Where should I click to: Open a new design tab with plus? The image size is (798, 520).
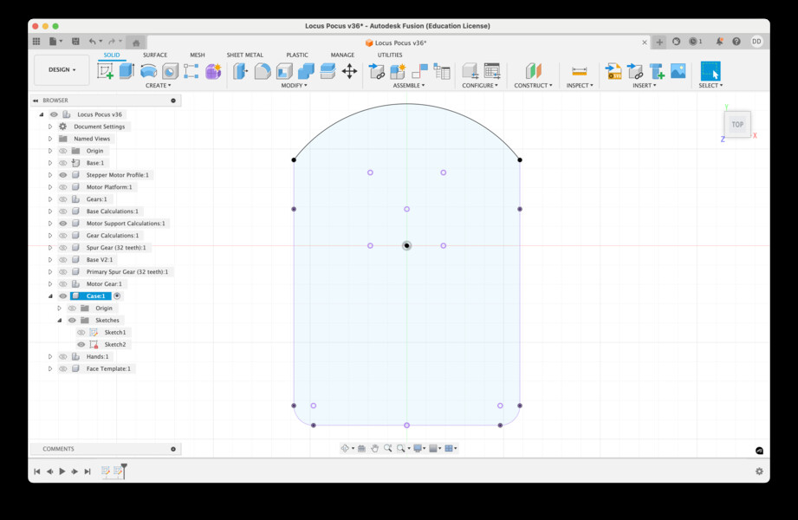pos(659,42)
